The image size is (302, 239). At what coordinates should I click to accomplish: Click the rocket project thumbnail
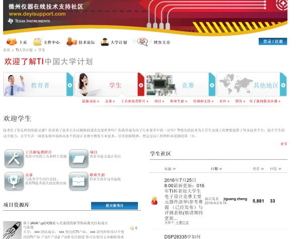coord(12,229)
